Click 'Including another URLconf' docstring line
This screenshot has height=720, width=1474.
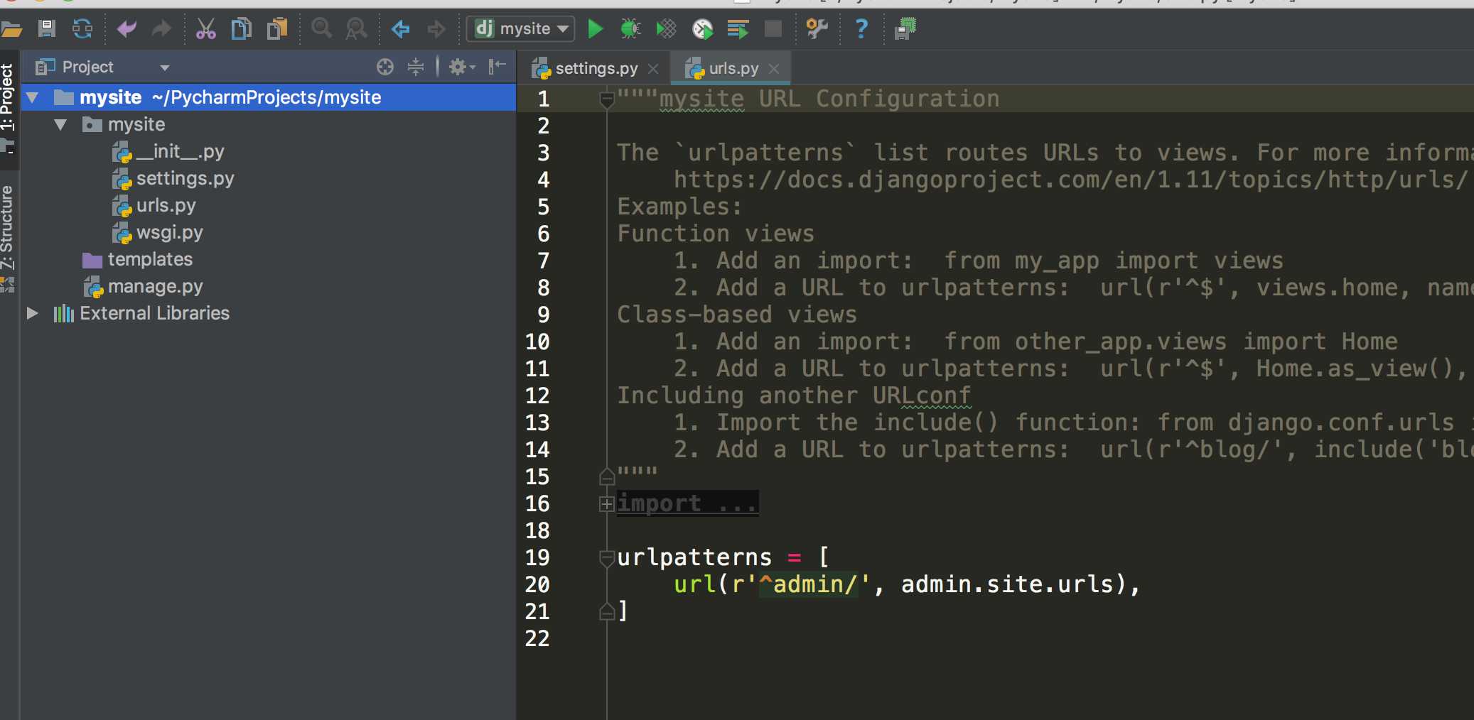(x=794, y=396)
